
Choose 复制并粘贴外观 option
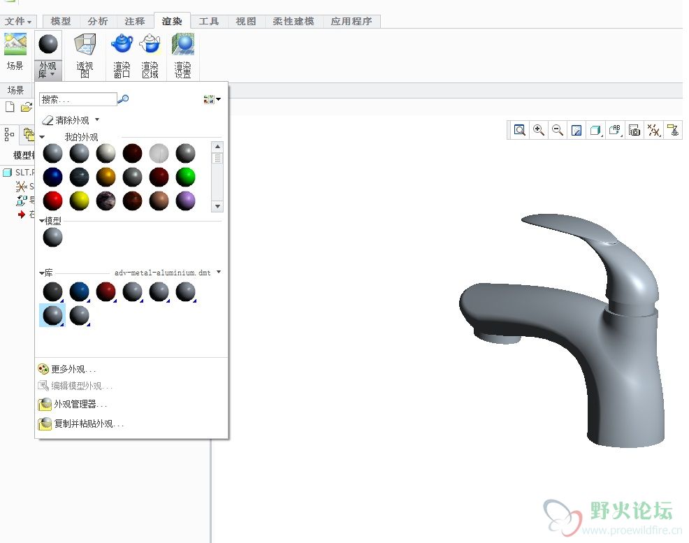pyautogui.click(x=81, y=424)
